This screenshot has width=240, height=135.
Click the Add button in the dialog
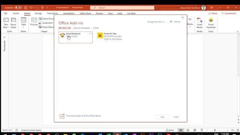pyautogui.click(x=162, y=117)
